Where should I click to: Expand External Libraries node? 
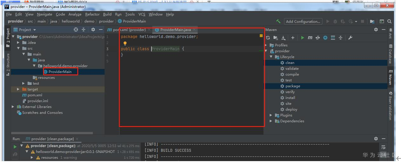tap(13, 107)
